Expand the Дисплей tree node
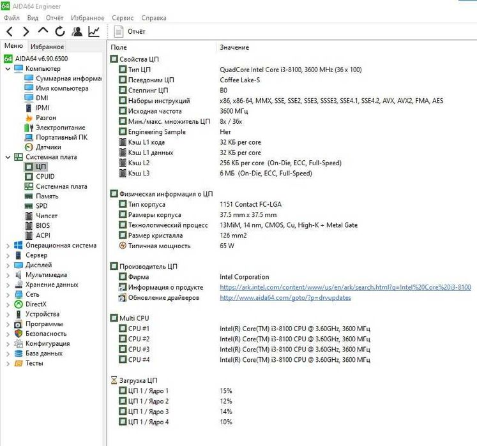The height and width of the screenshot is (446, 477). click(8, 265)
